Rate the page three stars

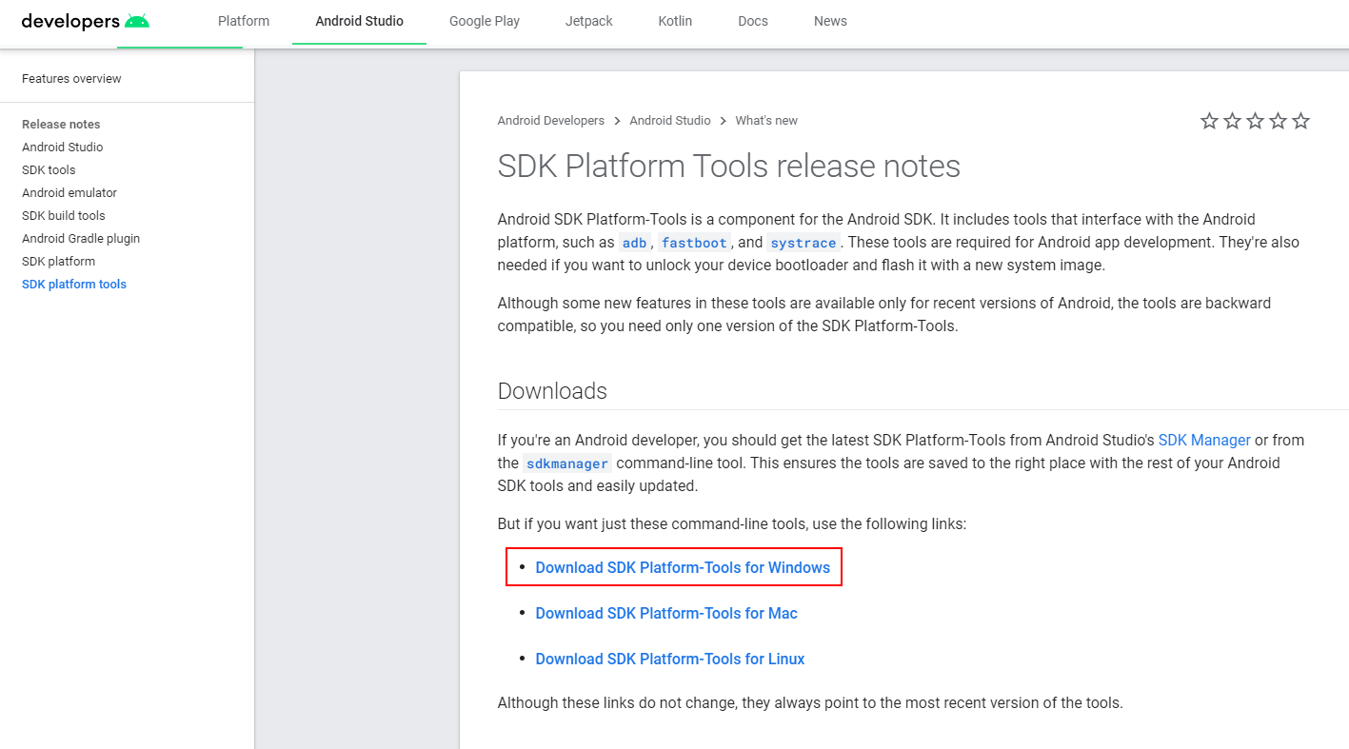(1255, 121)
